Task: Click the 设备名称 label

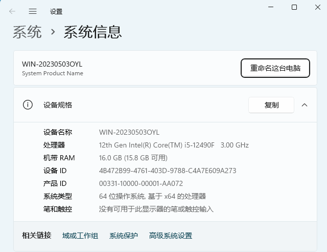Action: tap(58, 132)
